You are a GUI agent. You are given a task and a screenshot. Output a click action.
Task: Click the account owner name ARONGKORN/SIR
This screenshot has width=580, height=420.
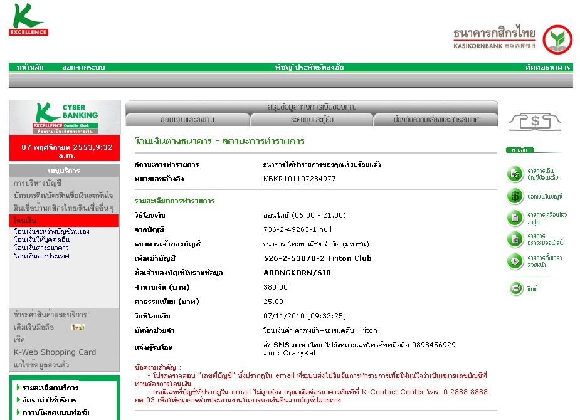[297, 273]
